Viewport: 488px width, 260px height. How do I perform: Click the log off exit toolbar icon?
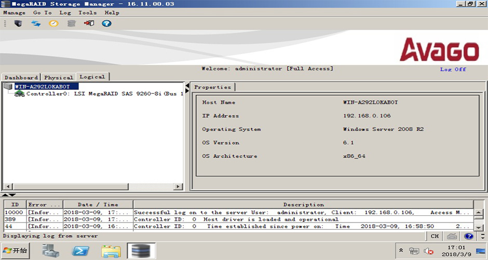pos(89,23)
